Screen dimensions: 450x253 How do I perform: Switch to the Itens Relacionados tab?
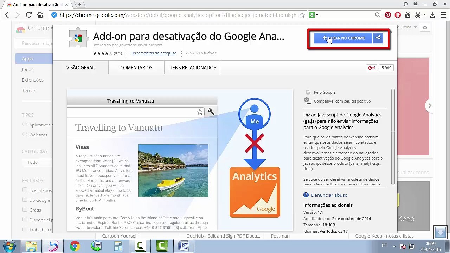[192, 67]
